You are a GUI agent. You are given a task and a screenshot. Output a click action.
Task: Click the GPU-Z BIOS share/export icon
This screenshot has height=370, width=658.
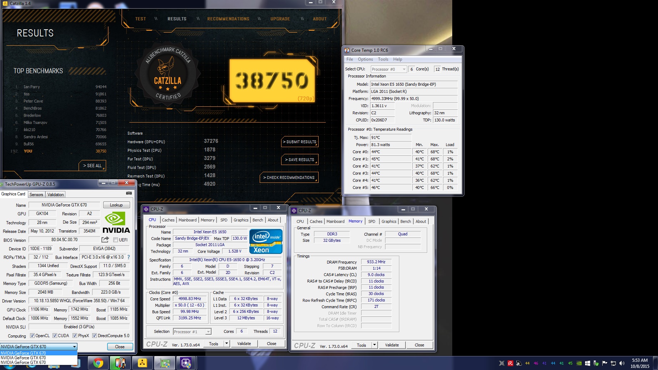click(x=105, y=240)
